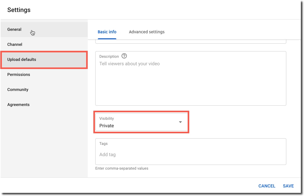
Task: Click inside the Description text area
Action: point(191,78)
